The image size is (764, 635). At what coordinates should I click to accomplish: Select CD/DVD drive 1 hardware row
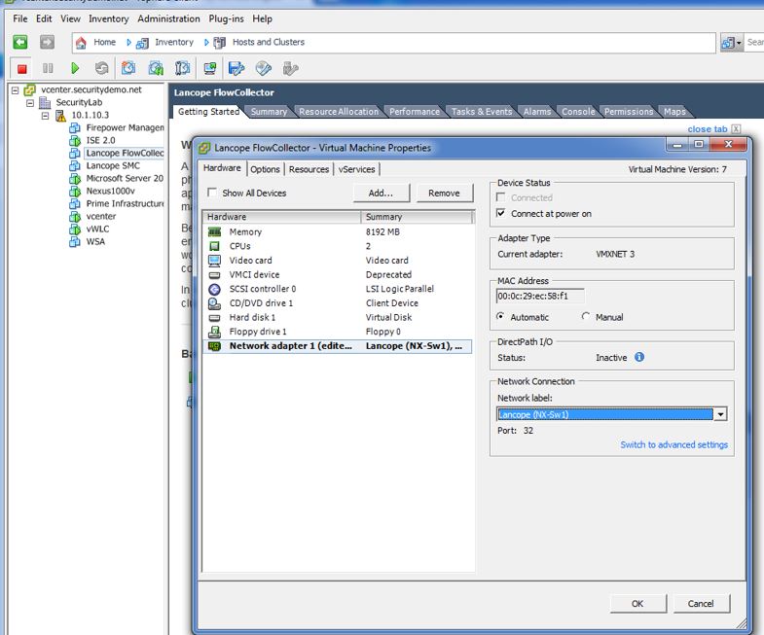tap(337, 302)
